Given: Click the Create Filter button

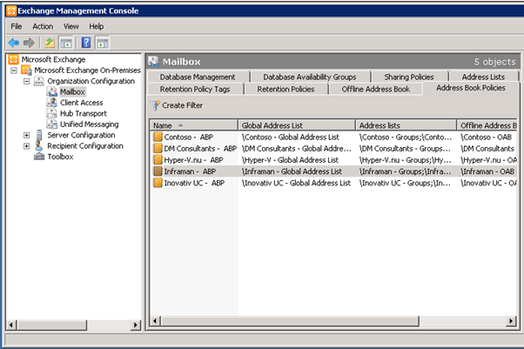Looking at the screenshot, I should click(x=181, y=105).
